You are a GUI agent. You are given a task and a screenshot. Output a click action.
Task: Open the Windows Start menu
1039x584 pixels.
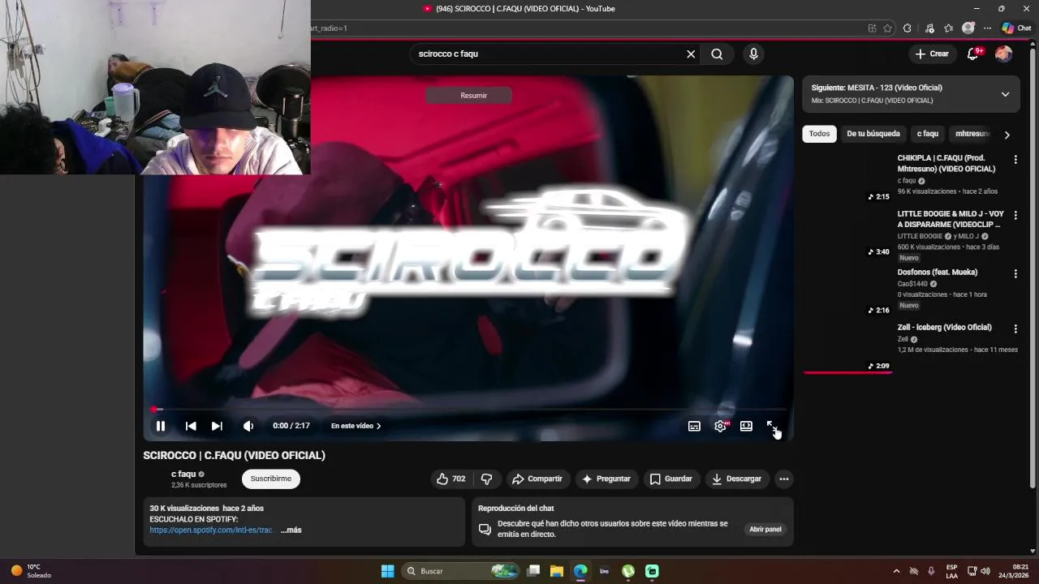(388, 571)
